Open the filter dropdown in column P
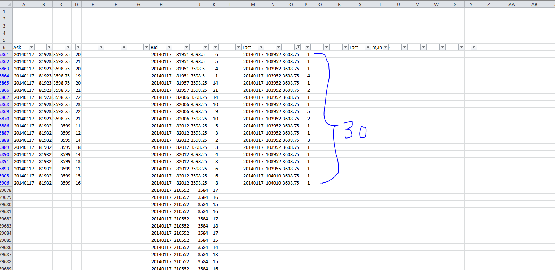The width and height of the screenshot is (555, 270). pos(307,47)
